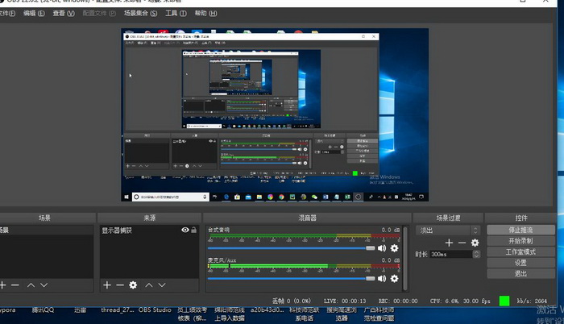The width and height of the screenshot is (564, 324).
Task: Toggle the eye visibility of 显示器捕获 source
Action: pyautogui.click(x=185, y=230)
